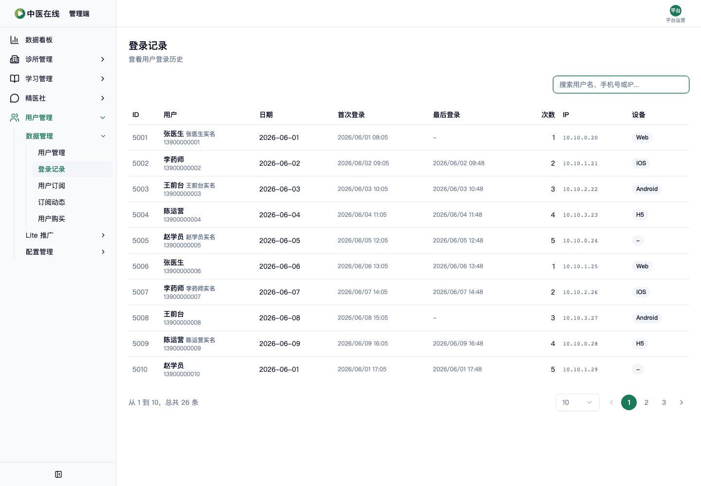The width and height of the screenshot is (701, 486).
Task: Go to previous page arrow
Action: (611, 402)
